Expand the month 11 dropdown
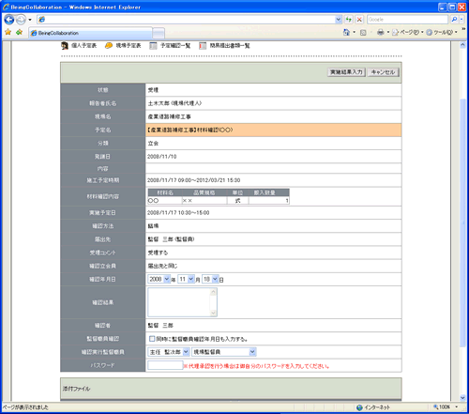The width and height of the screenshot is (469, 414). [186, 279]
